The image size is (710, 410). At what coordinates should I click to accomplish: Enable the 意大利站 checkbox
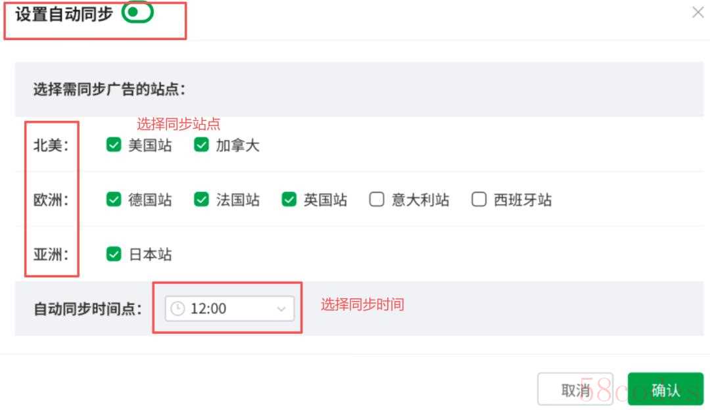(377, 200)
